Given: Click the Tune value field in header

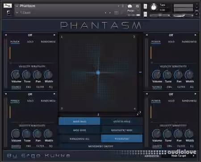Looking at the screenshot, I should pyautogui.click(x=163, y=10).
